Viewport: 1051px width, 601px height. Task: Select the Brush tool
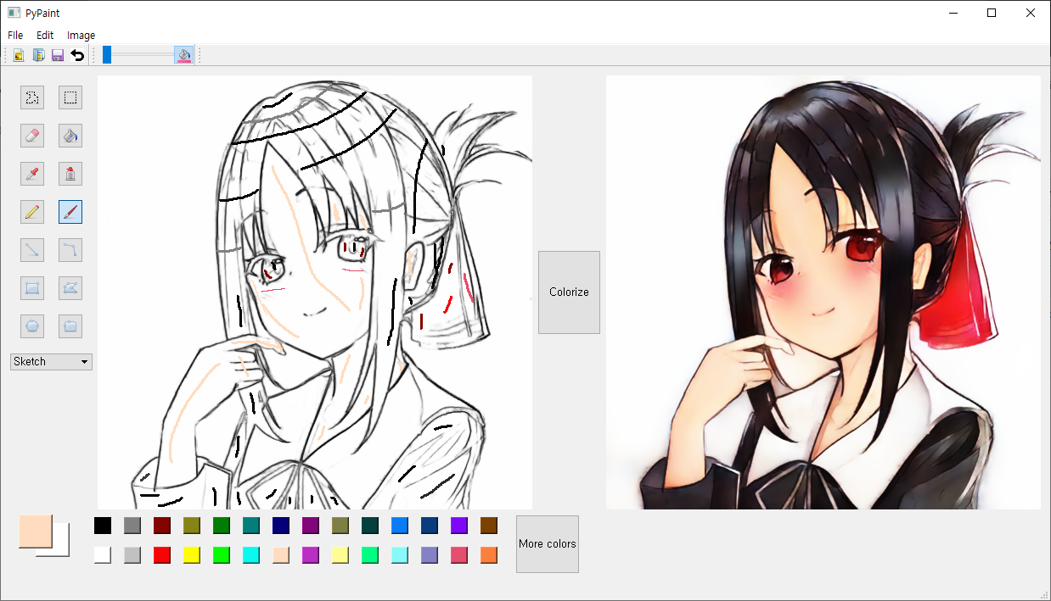coord(70,212)
